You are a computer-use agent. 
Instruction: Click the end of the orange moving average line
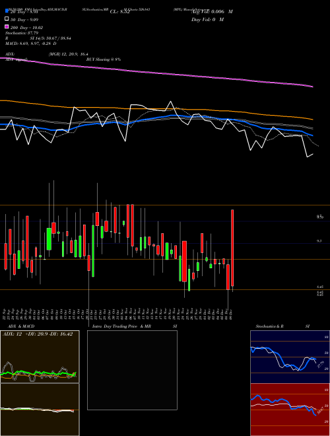pyautogui.click(x=312, y=119)
